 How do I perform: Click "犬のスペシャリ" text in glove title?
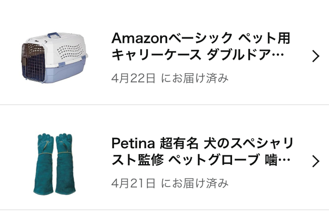click(x=249, y=144)
